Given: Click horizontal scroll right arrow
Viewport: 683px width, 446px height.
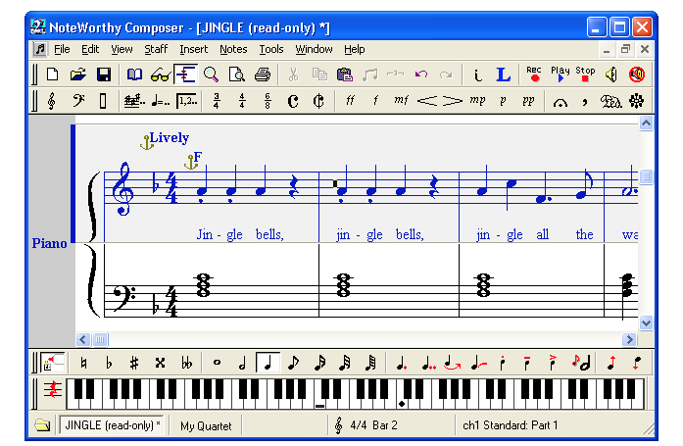Looking at the screenshot, I should click(629, 339).
